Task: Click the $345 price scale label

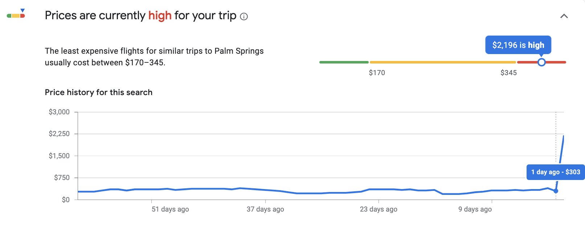Action: (508, 73)
